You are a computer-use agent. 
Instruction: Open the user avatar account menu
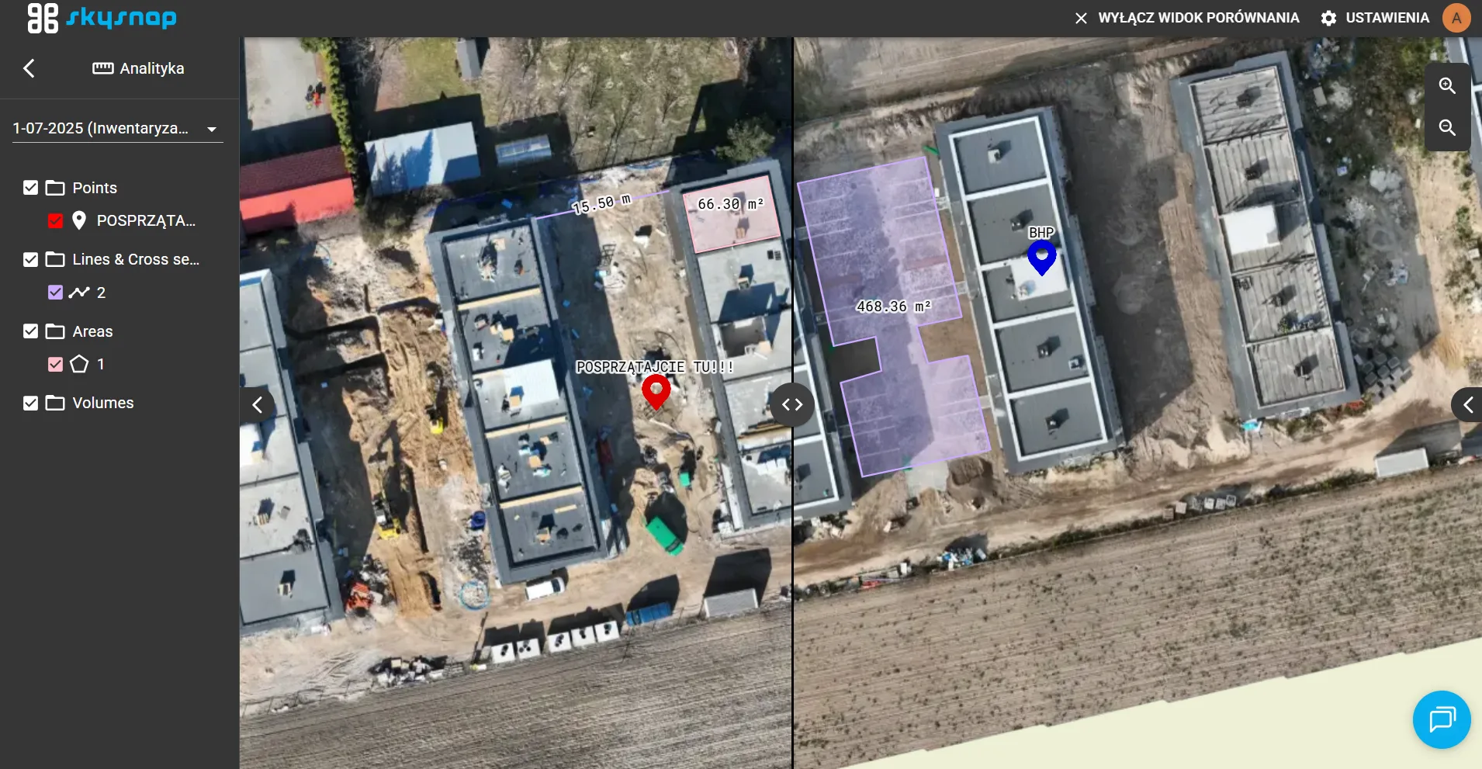point(1456,18)
